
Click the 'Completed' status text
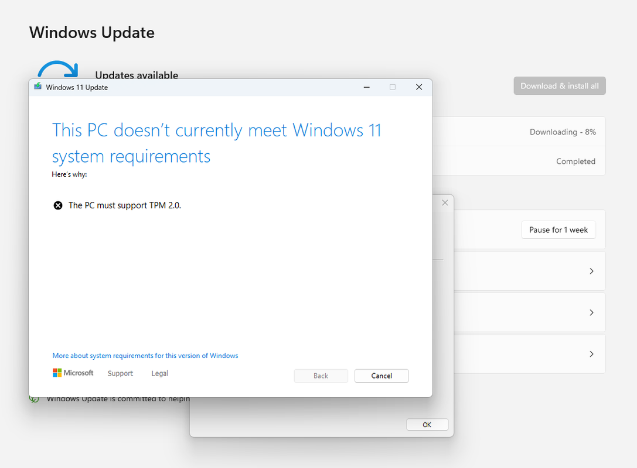[x=575, y=161]
